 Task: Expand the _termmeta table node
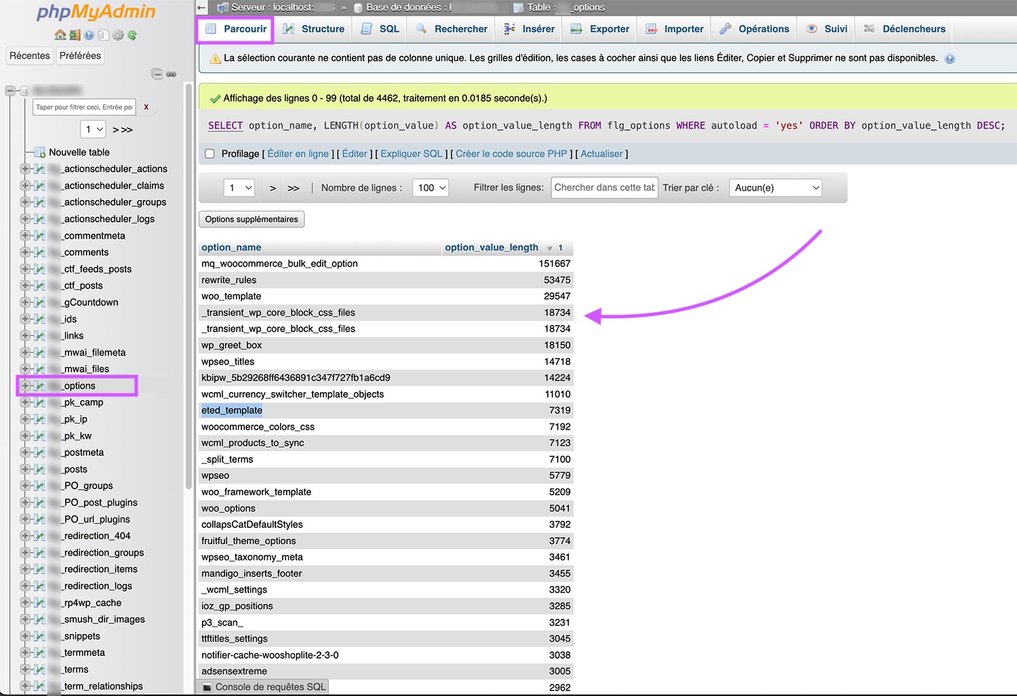24,653
